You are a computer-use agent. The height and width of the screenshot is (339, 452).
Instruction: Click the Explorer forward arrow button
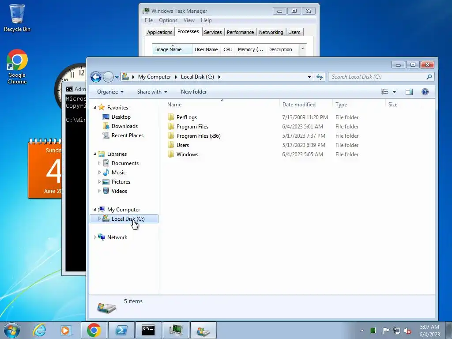pyautogui.click(x=109, y=77)
